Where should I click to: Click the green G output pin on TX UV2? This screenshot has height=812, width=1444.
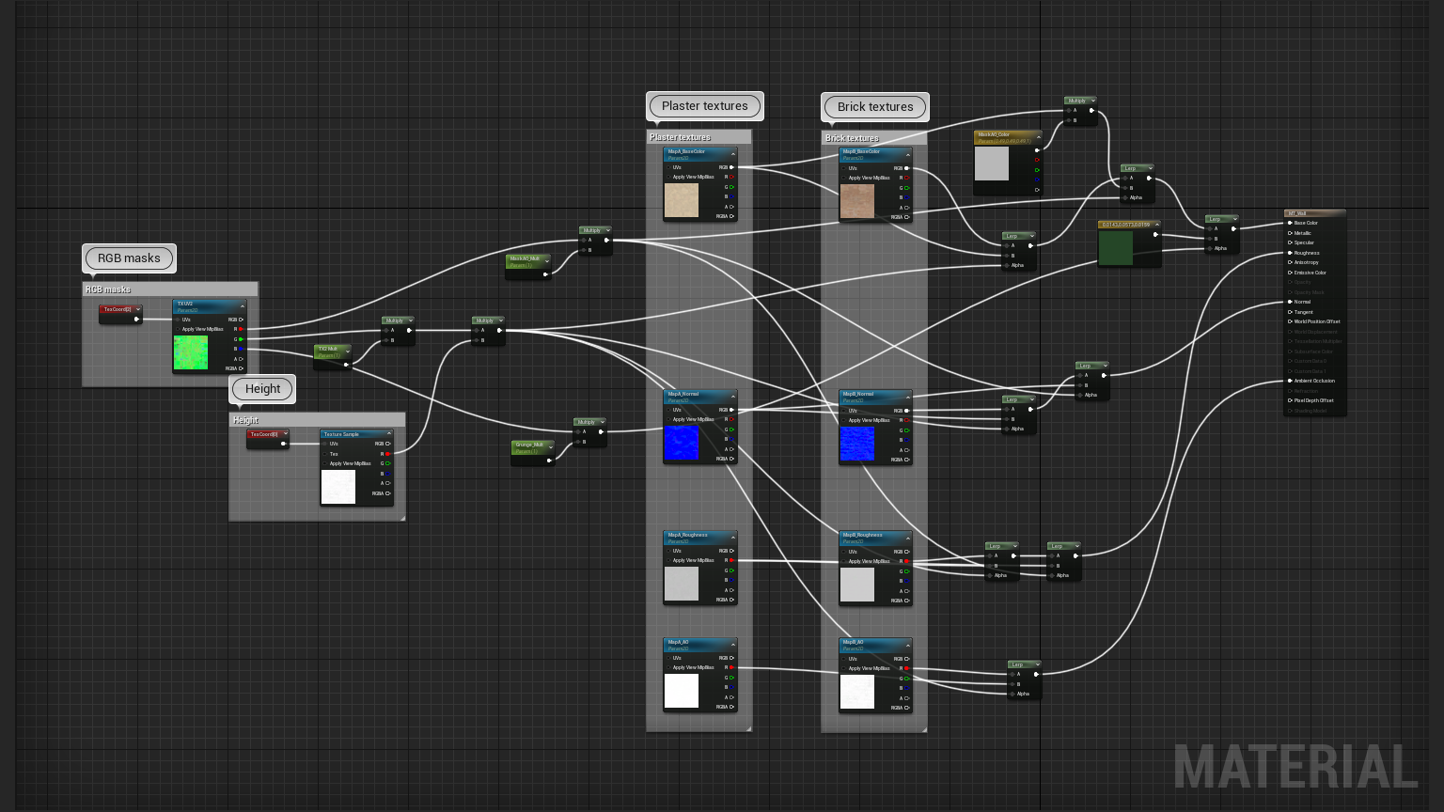click(x=241, y=339)
